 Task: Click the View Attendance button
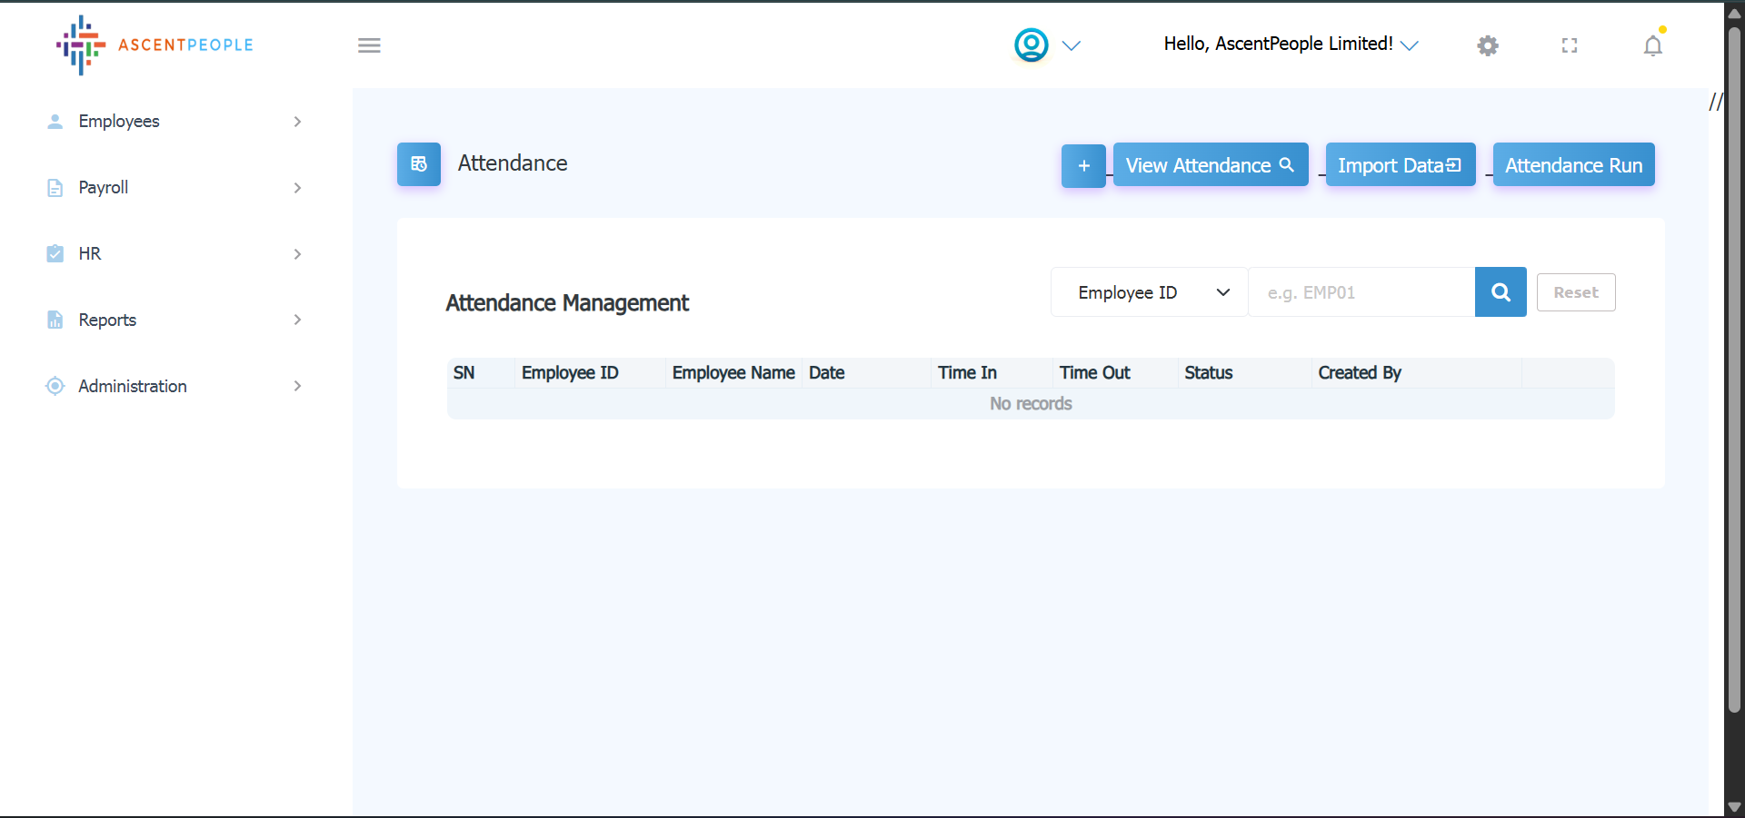1210,165
